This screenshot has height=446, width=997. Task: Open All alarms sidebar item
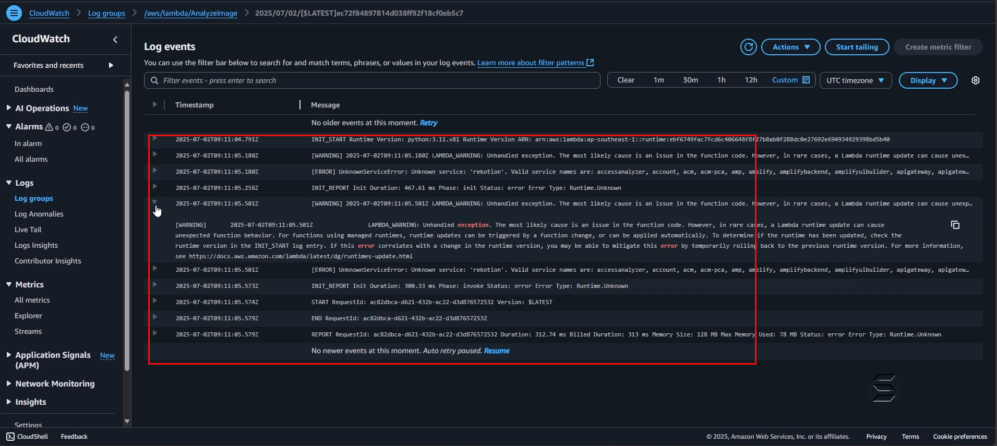pos(31,159)
